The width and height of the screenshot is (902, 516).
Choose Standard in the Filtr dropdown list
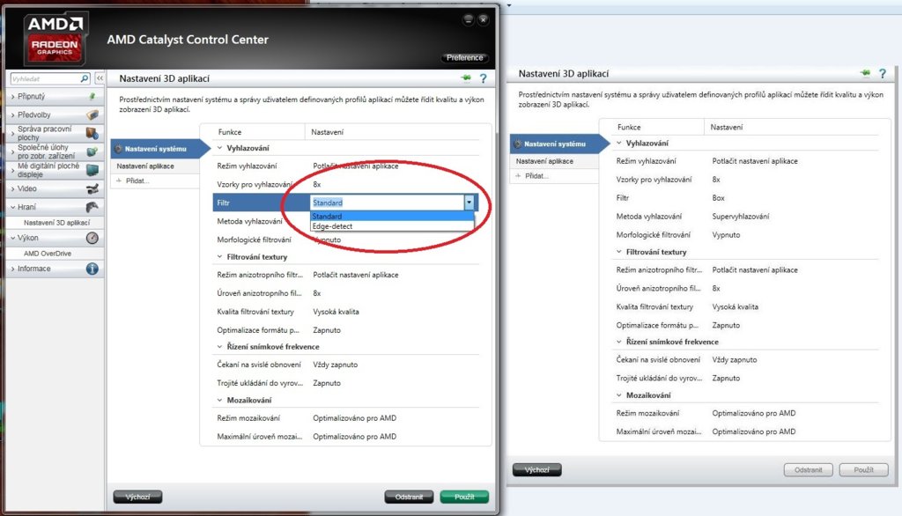(x=392, y=217)
